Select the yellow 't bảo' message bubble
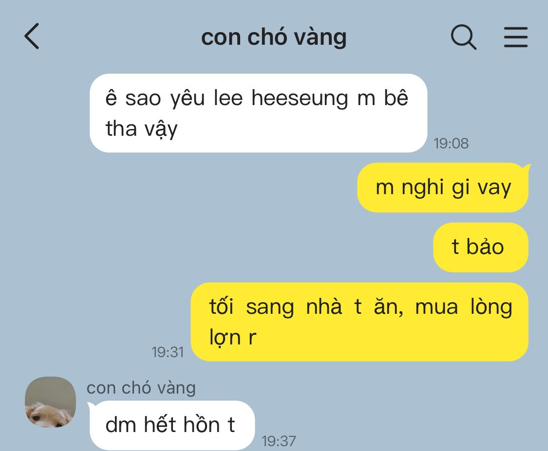548x451 pixels. (481, 247)
